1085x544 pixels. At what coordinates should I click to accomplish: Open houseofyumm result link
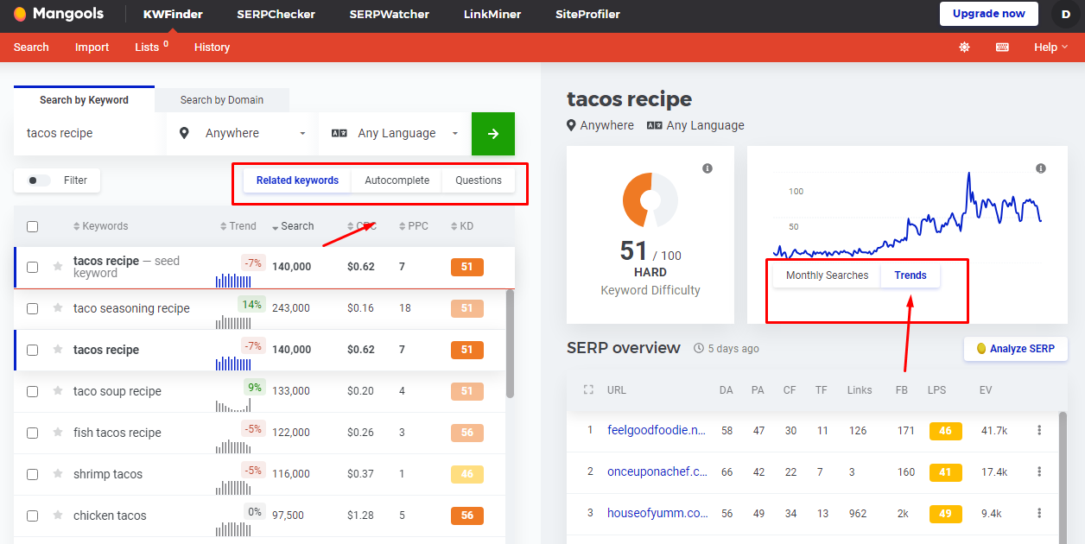point(657,513)
